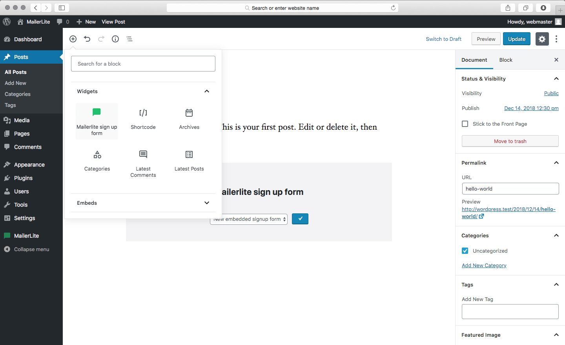Open the New embedded signup form dropdown

(x=248, y=219)
